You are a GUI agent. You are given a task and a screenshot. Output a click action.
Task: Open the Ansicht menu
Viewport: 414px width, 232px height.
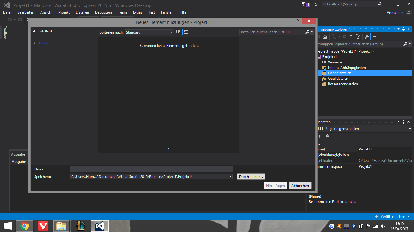tap(46, 12)
